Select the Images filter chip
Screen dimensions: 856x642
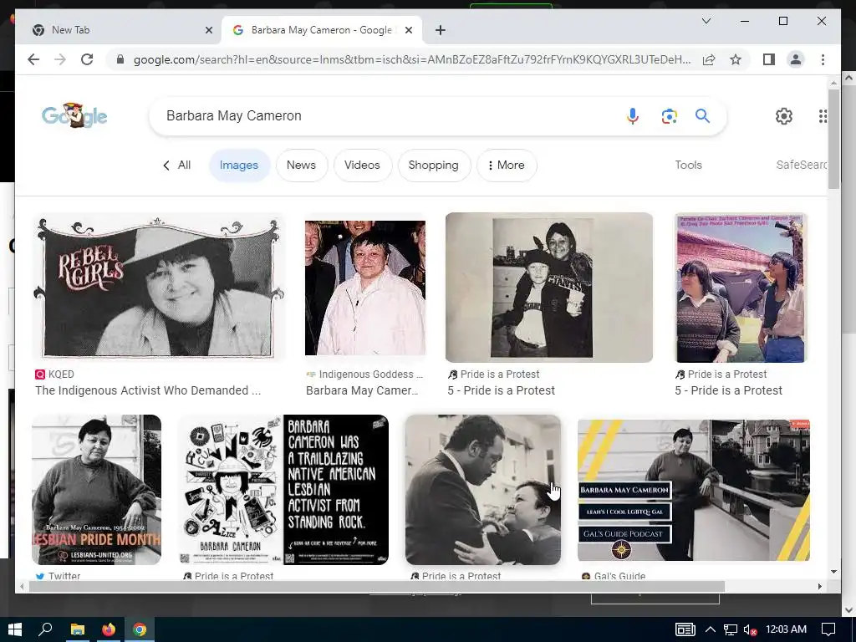coord(238,165)
